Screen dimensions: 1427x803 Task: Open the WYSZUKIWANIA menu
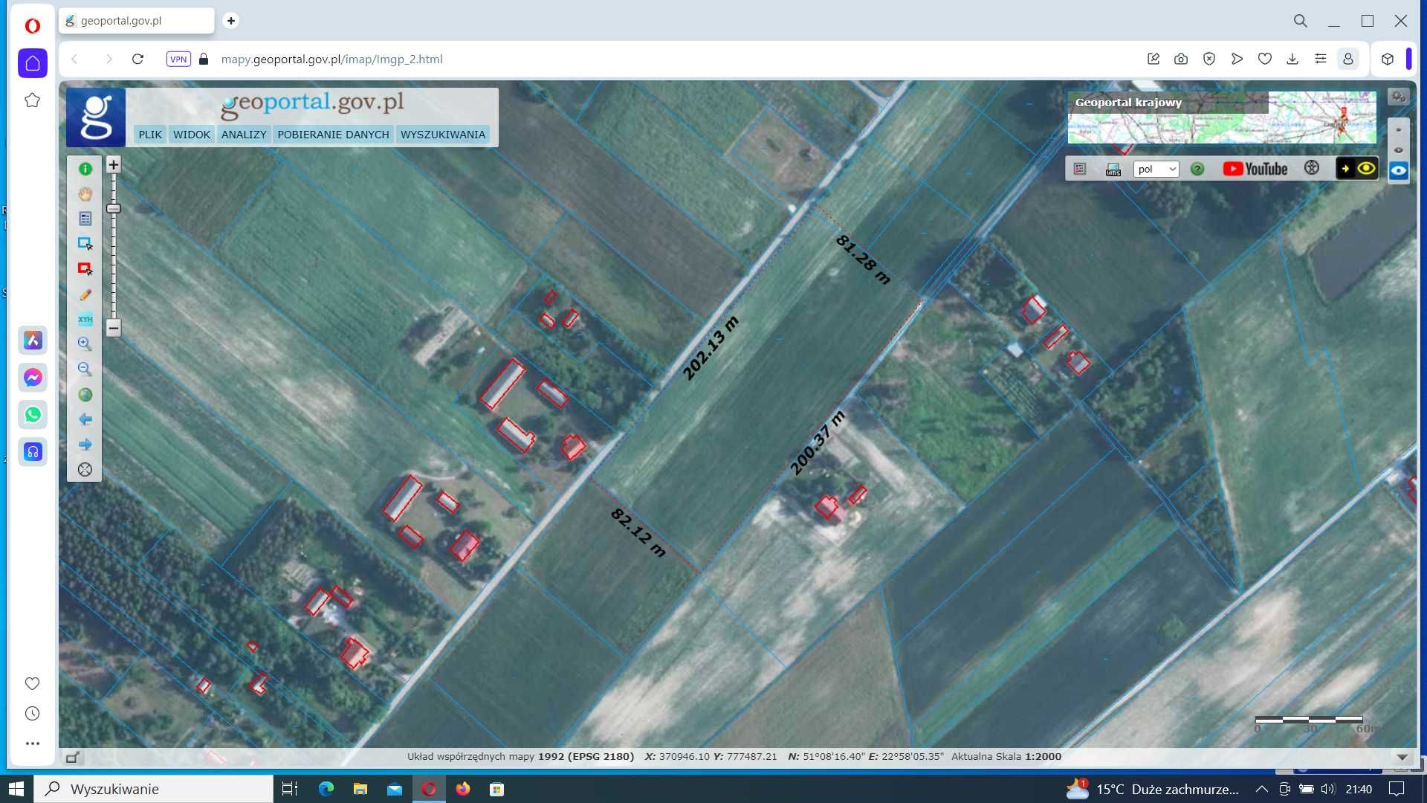coord(443,135)
